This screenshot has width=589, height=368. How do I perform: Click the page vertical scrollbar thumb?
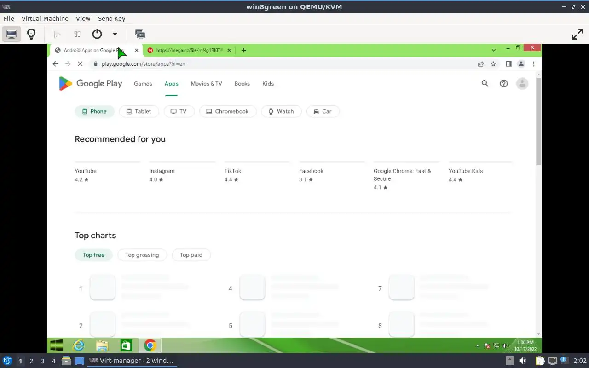click(539, 122)
